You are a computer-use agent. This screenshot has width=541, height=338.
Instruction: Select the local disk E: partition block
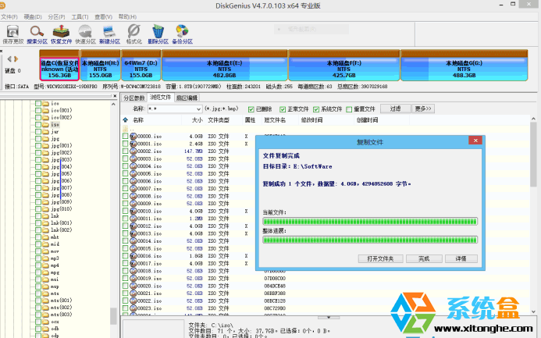pos(225,64)
